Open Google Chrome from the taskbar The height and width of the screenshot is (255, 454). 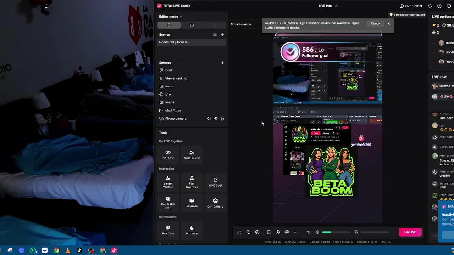(56, 250)
